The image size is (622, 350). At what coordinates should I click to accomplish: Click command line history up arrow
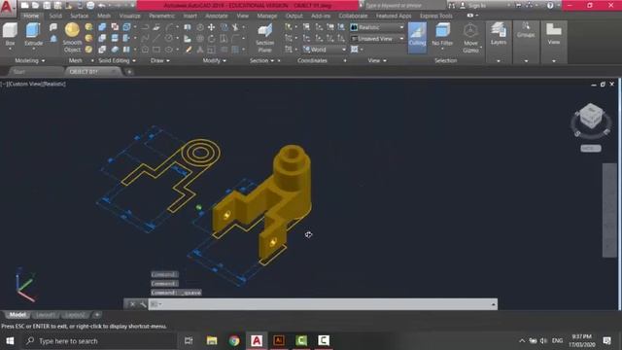coord(494,304)
